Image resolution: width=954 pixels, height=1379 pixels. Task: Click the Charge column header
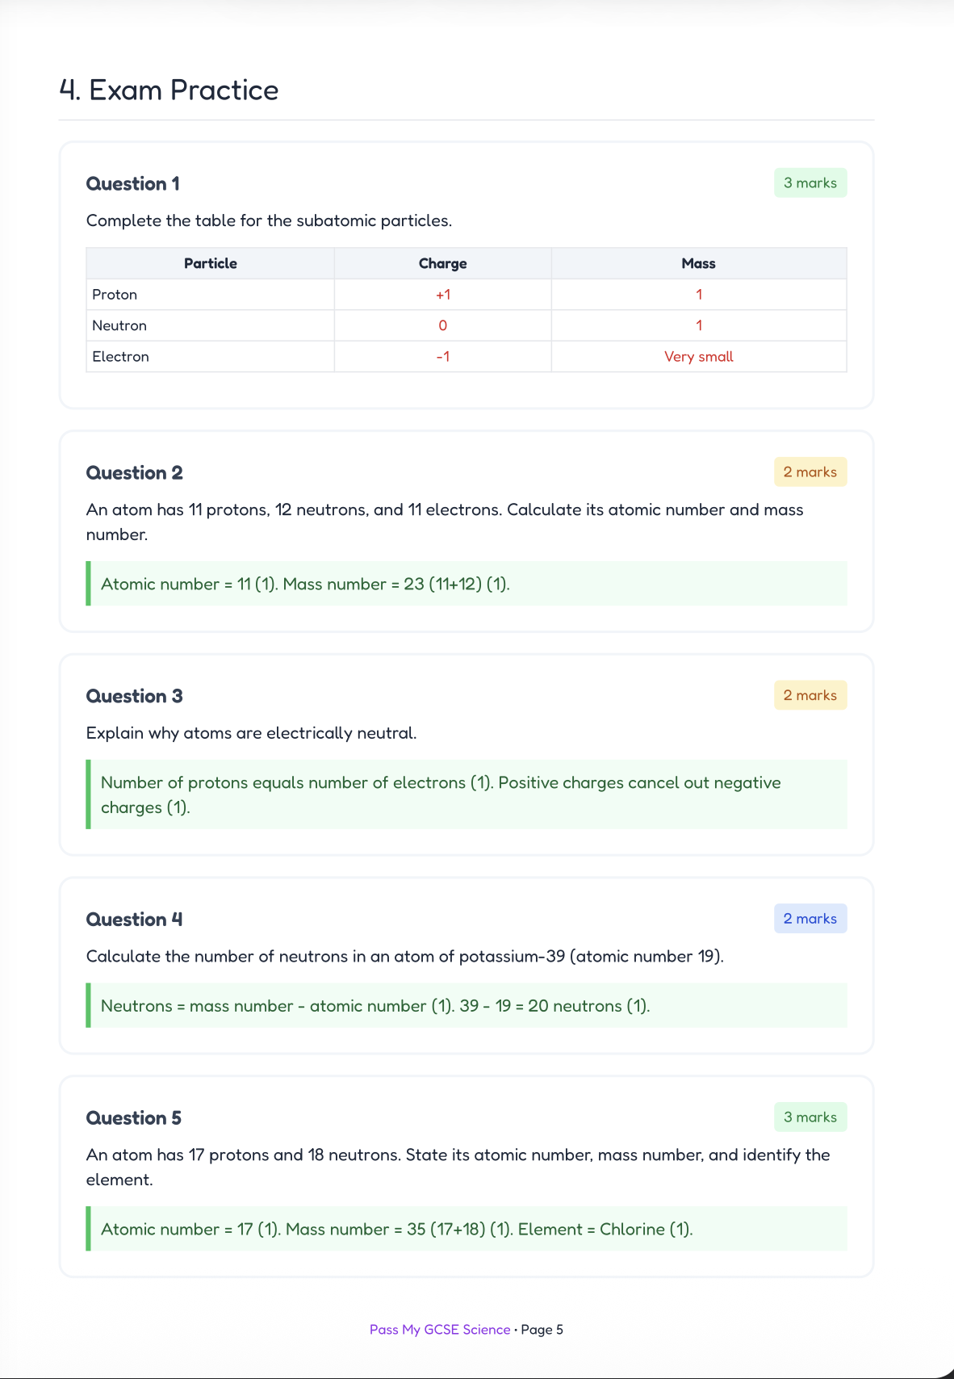click(442, 263)
